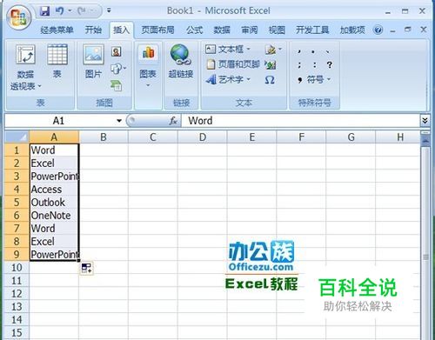This screenshot has height=340, width=435.
Task: Insert a Hyperlink (超链接)
Action: (180, 62)
